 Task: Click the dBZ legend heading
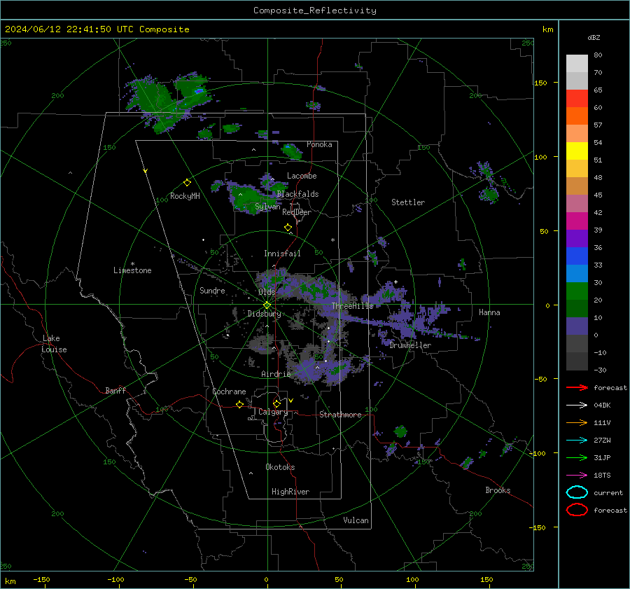tap(594, 37)
